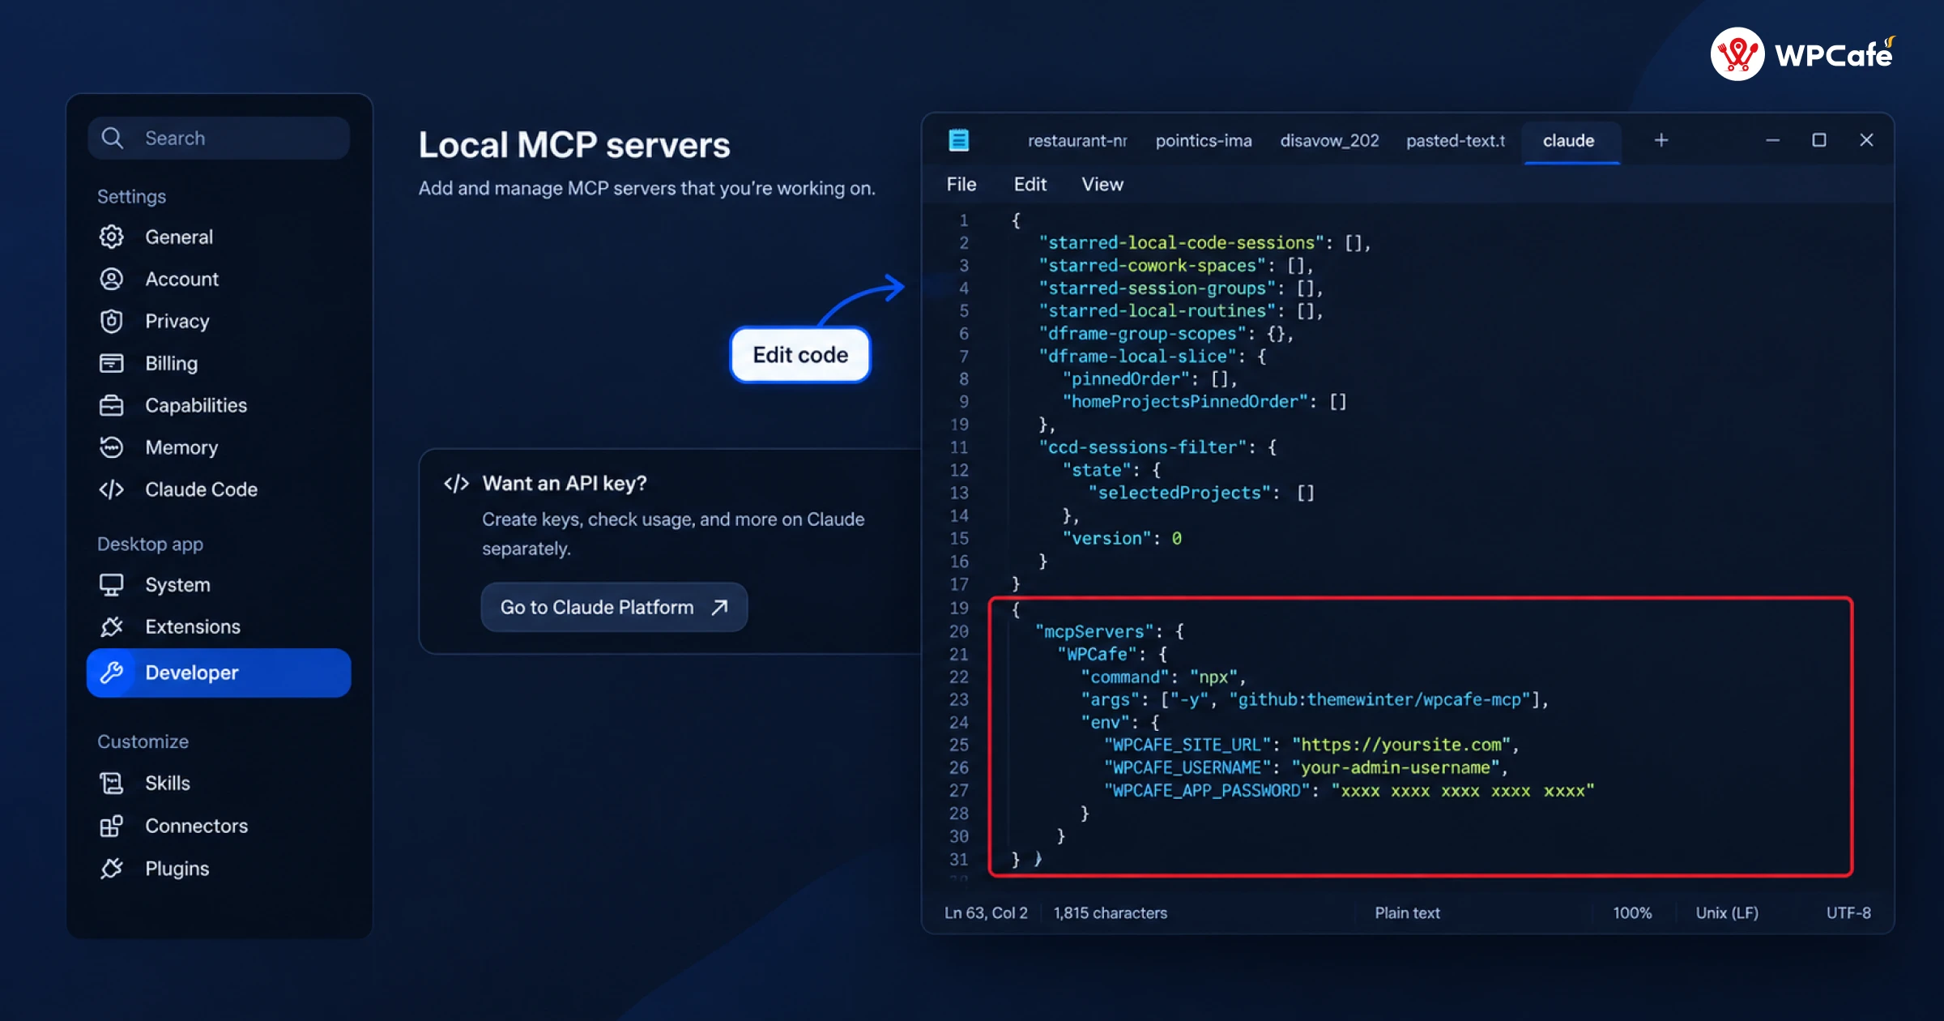Focus the Search input field
The image size is (1944, 1021).
(219, 138)
